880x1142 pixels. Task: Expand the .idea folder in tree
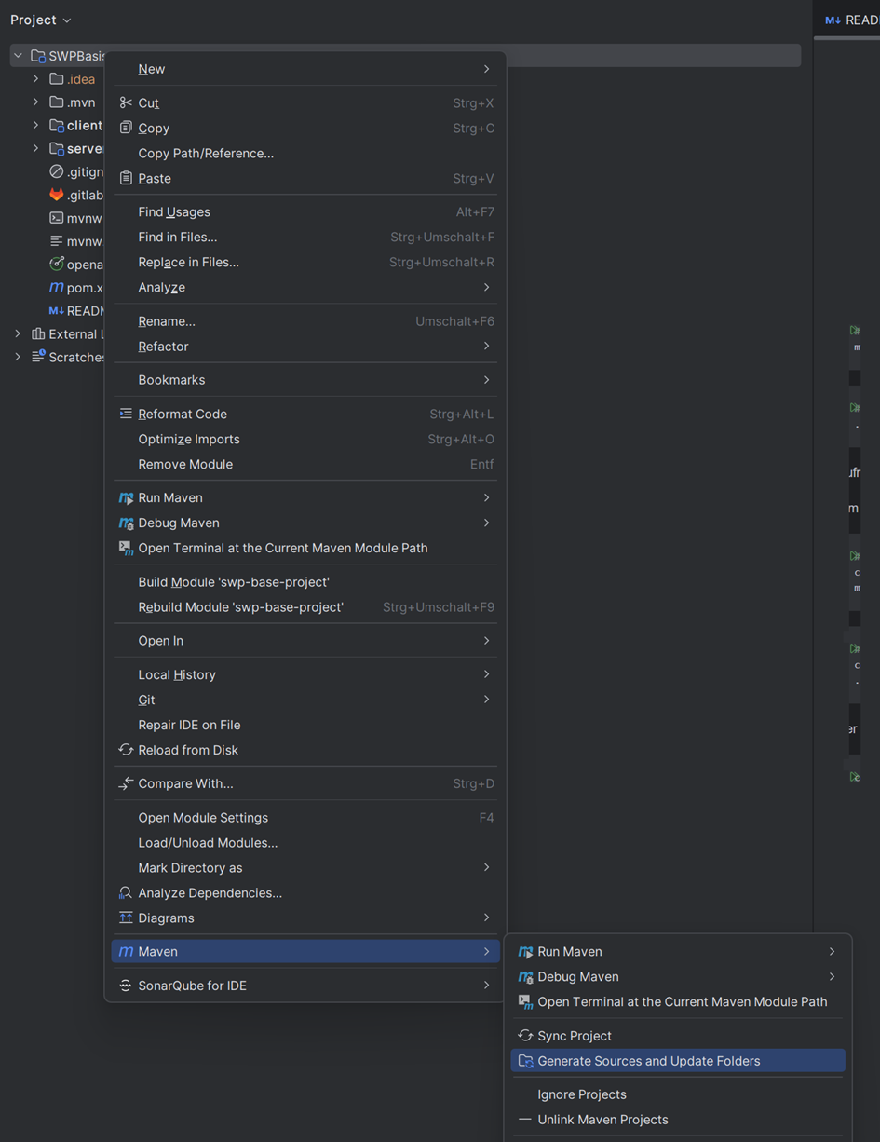pyautogui.click(x=36, y=79)
